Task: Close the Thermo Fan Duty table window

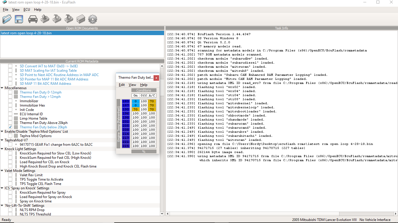Action: [x=156, y=78]
